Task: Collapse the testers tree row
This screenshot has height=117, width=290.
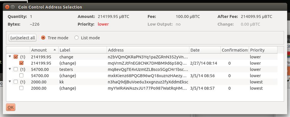Action: [10, 69]
